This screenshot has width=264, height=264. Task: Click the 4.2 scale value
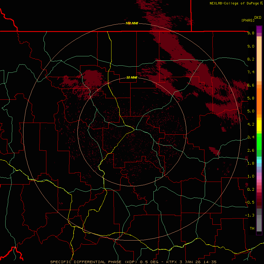point(251,124)
